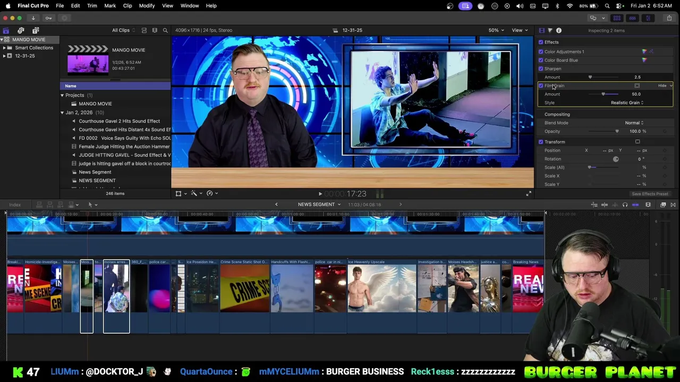The height and width of the screenshot is (382, 680).
Task: Open the viewer View options dropdown
Action: [x=520, y=30]
